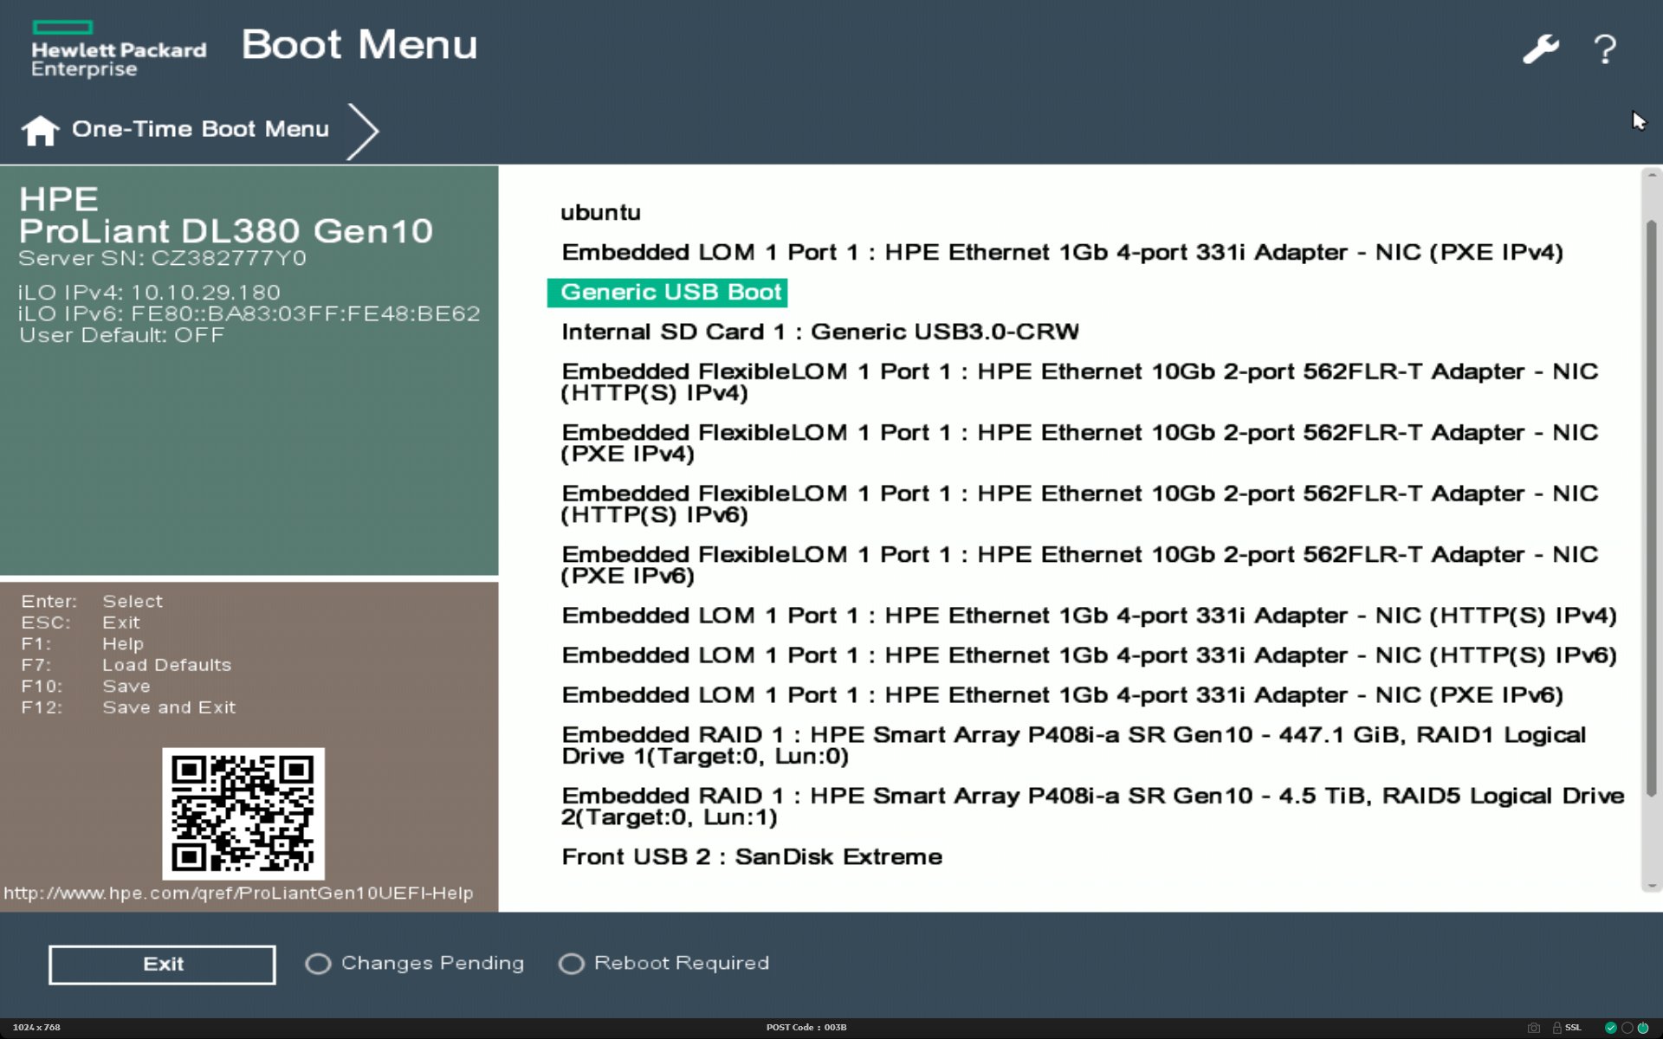This screenshot has width=1663, height=1039.
Task: Select Embedded LOM 331i PXE IPv4 entry
Action: (1062, 253)
